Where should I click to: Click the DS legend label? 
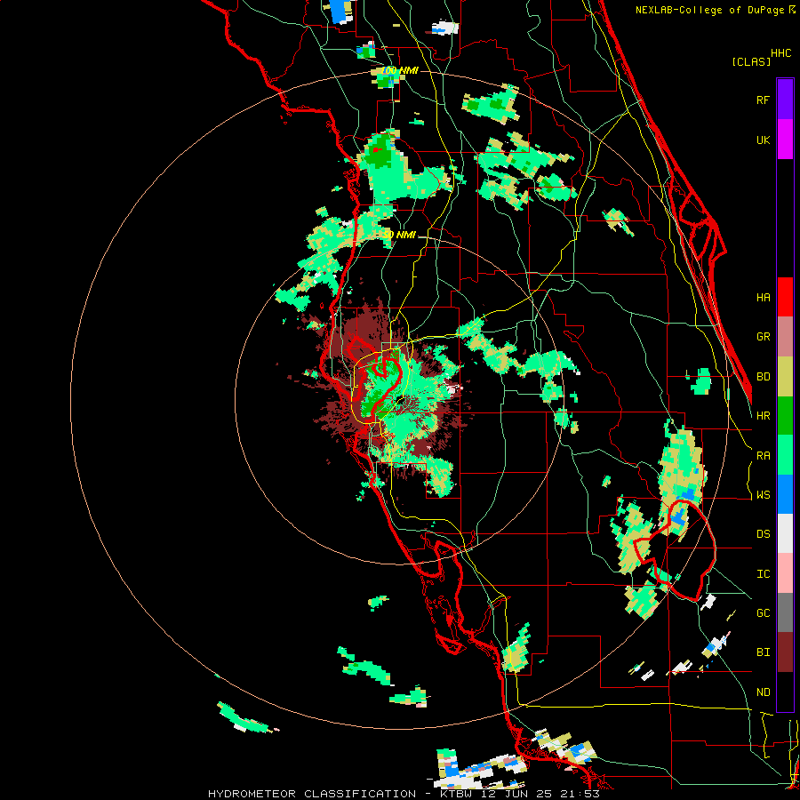point(763,534)
